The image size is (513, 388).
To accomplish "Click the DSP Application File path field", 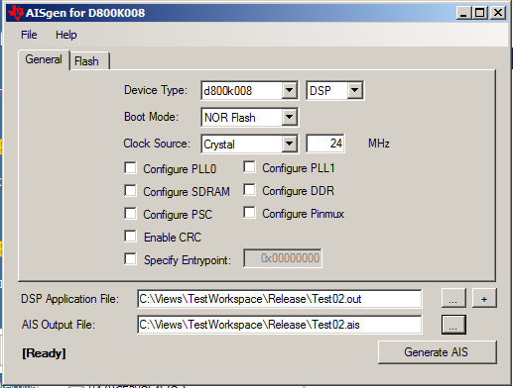I will [x=280, y=299].
